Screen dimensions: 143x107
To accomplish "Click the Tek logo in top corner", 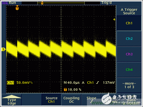I will pos(5,3).
